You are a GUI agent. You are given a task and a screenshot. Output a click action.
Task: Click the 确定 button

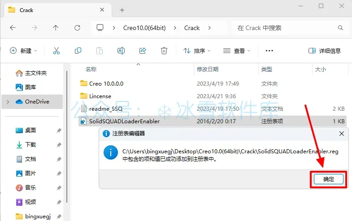329,179
